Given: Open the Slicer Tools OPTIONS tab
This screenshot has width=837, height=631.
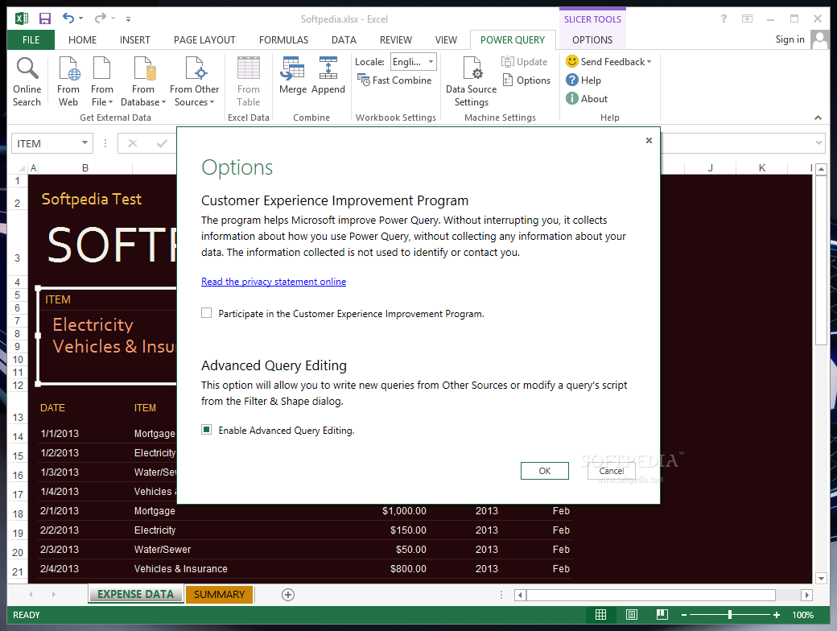Looking at the screenshot, I should (592, 40).
